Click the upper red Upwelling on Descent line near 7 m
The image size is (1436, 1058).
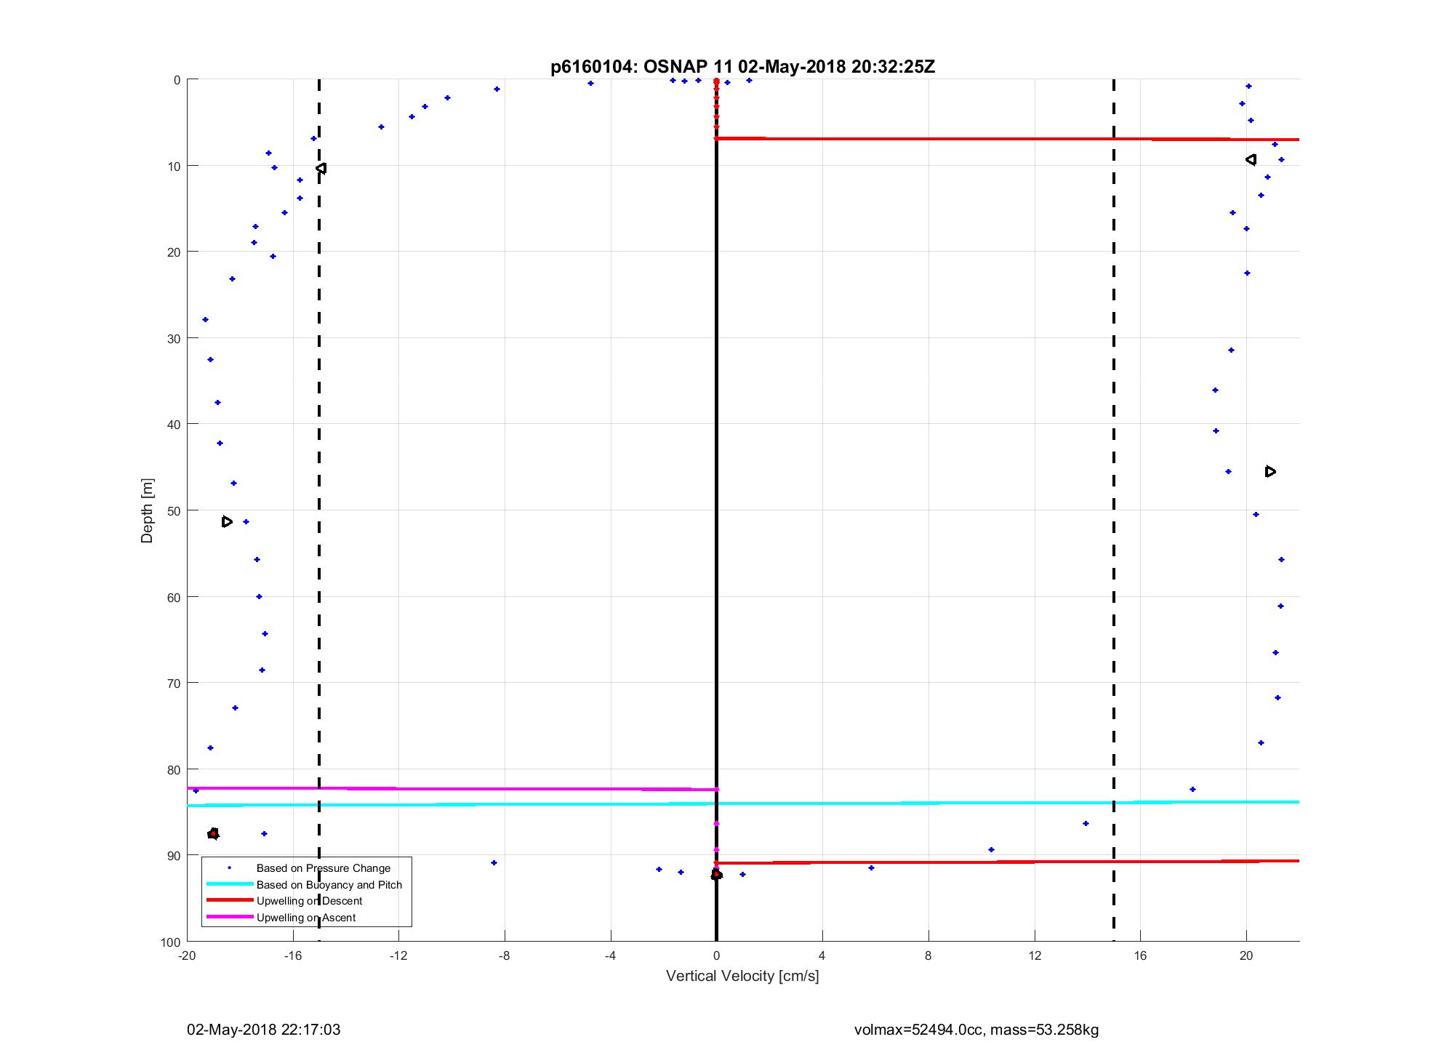1008,138
